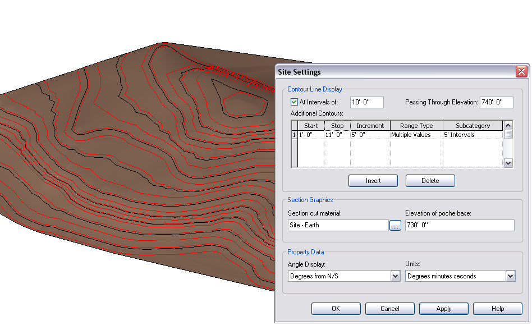Image resolution: width=532 pixels, height=325 pixels.
Task: Toggle the At Intervals of checkbox
Action: 295,102
